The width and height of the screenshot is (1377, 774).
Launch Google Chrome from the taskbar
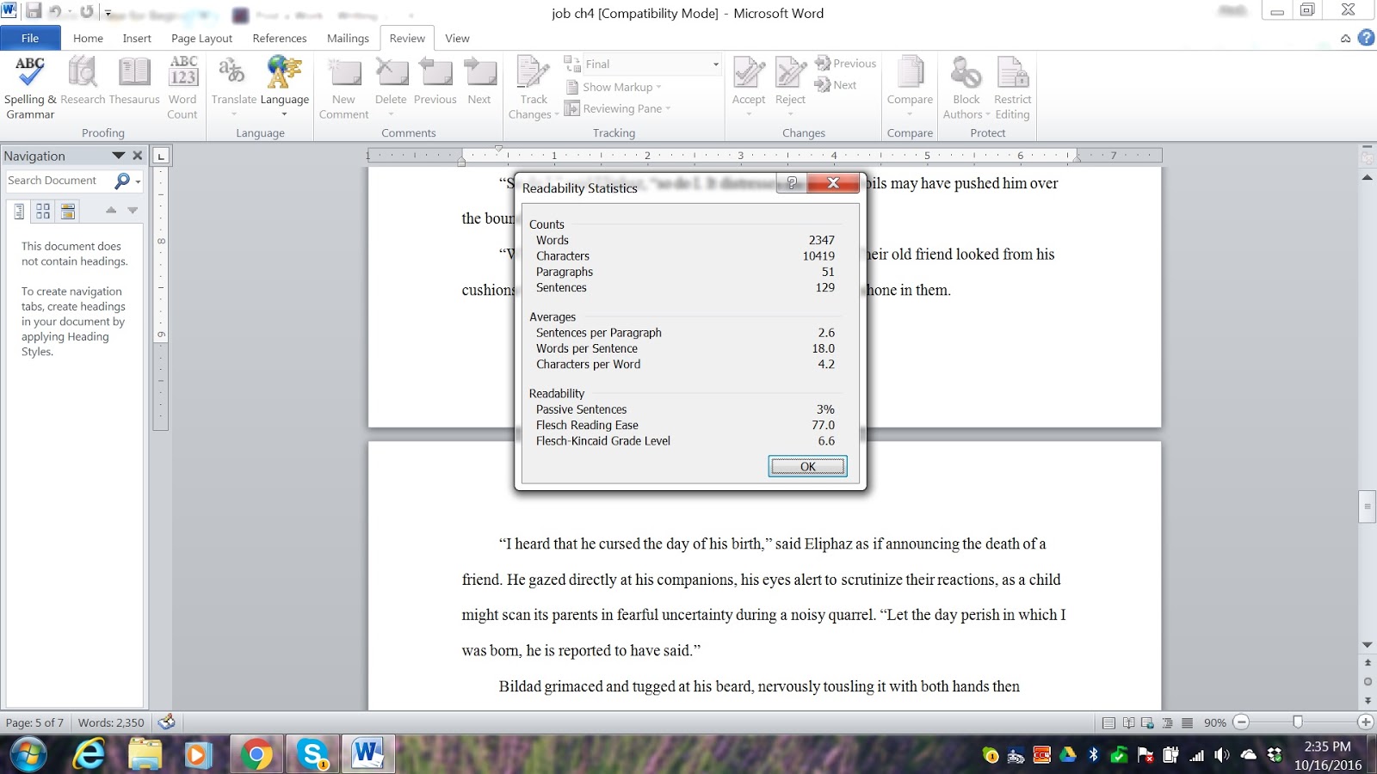(x=256, y=754)
